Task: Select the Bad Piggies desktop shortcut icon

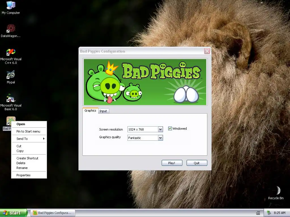Action: click(11, 121)
